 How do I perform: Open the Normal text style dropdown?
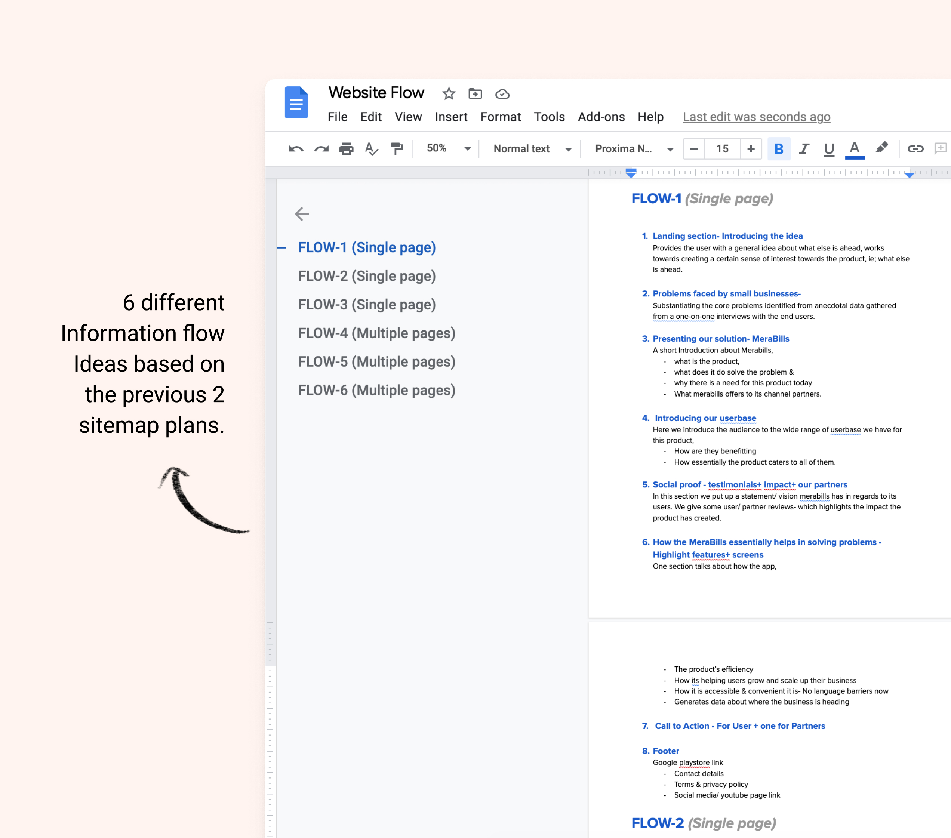(532, 149)
